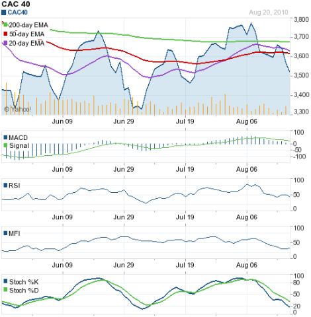Click 'Aug 06' under the MFI panel
Image resolution: width=311 pixels, height=317 pixels.
(247, 265)
